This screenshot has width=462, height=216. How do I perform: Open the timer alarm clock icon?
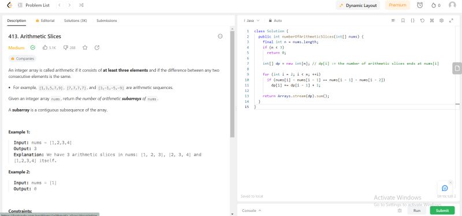click(x=420, y=5)
